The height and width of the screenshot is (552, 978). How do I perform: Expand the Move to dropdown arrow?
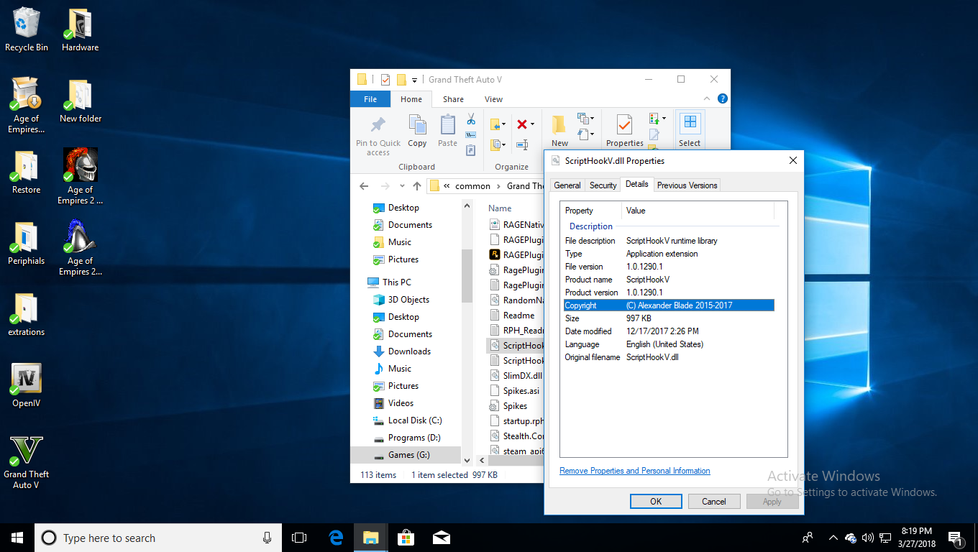coord(503,124)
